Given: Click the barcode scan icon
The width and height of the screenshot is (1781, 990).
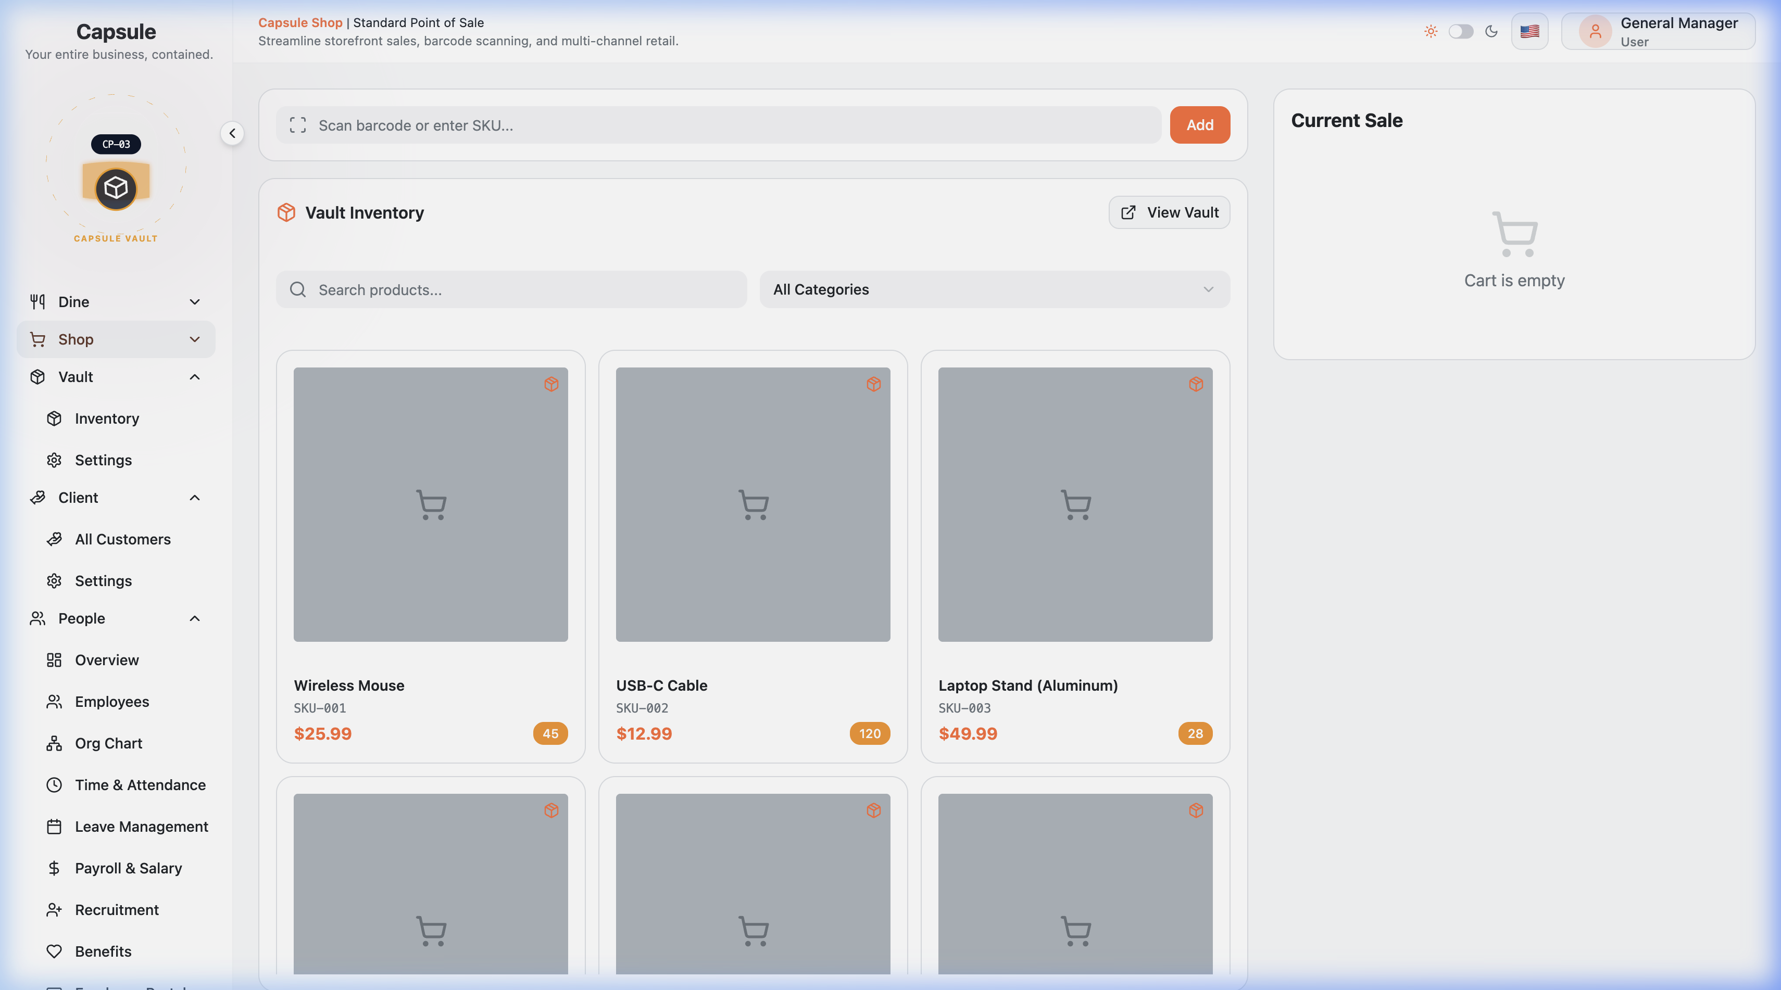Looking at the screenshot, I should pyautogui.click(x=298, y=125).
